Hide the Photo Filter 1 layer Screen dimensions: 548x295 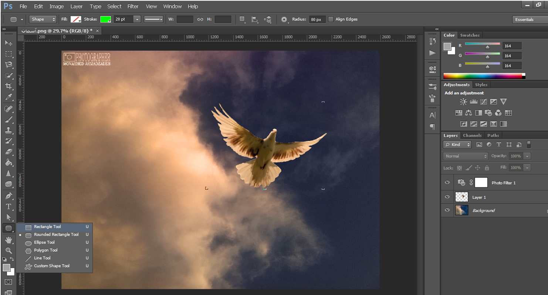point(447,182)
